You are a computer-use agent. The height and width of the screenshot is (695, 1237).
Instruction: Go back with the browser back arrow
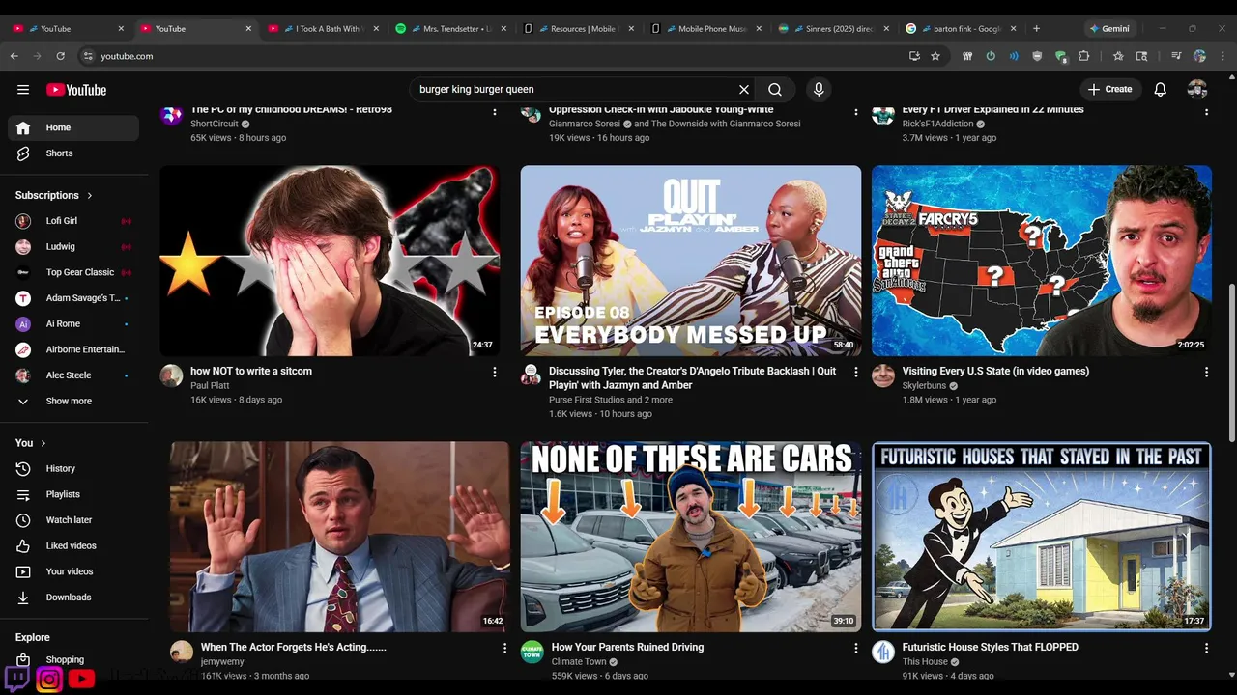pyautogui.click(x=14, y=56)
